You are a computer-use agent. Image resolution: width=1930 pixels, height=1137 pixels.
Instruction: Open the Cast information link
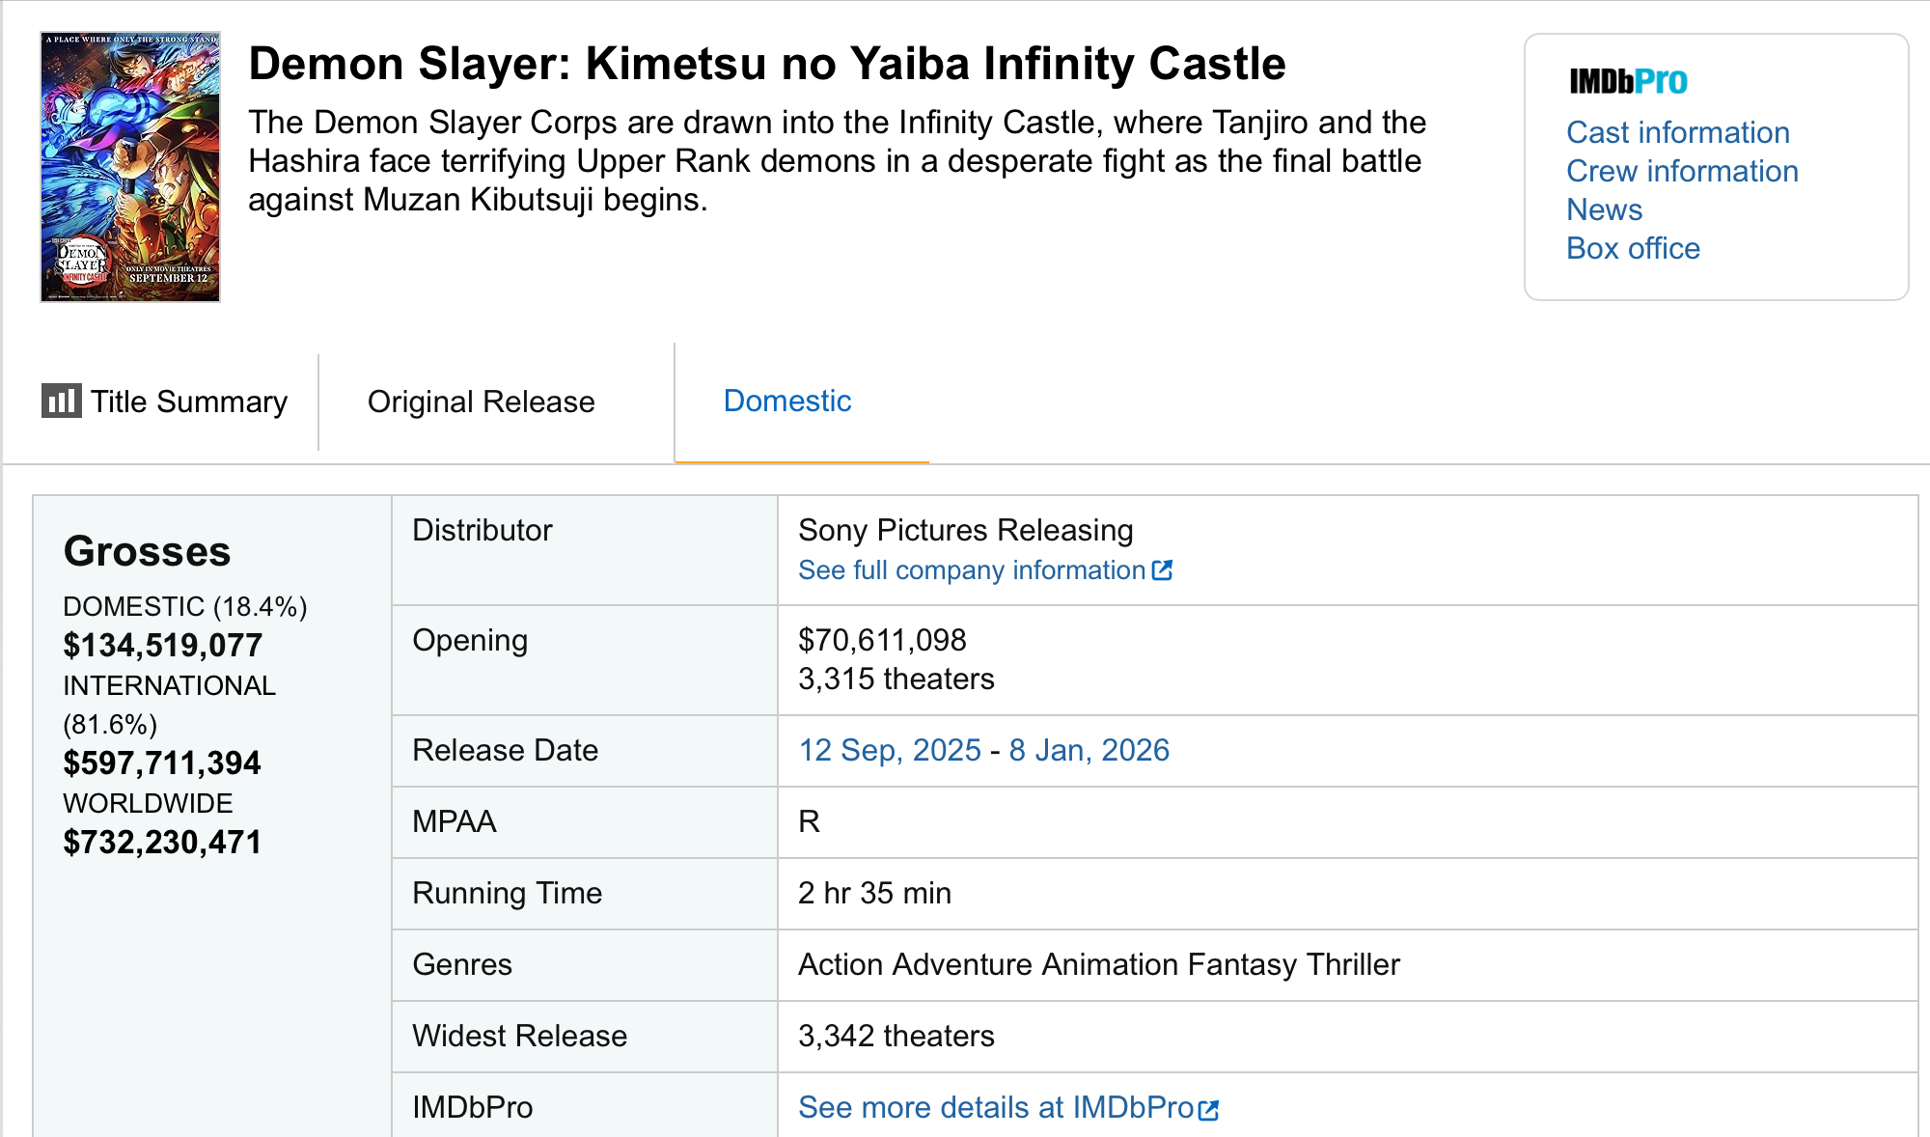(1678, 132)
